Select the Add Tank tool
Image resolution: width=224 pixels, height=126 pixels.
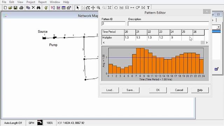tap(127, 8)
